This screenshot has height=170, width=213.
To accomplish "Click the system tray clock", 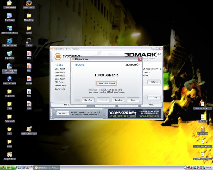I will 208,168.
